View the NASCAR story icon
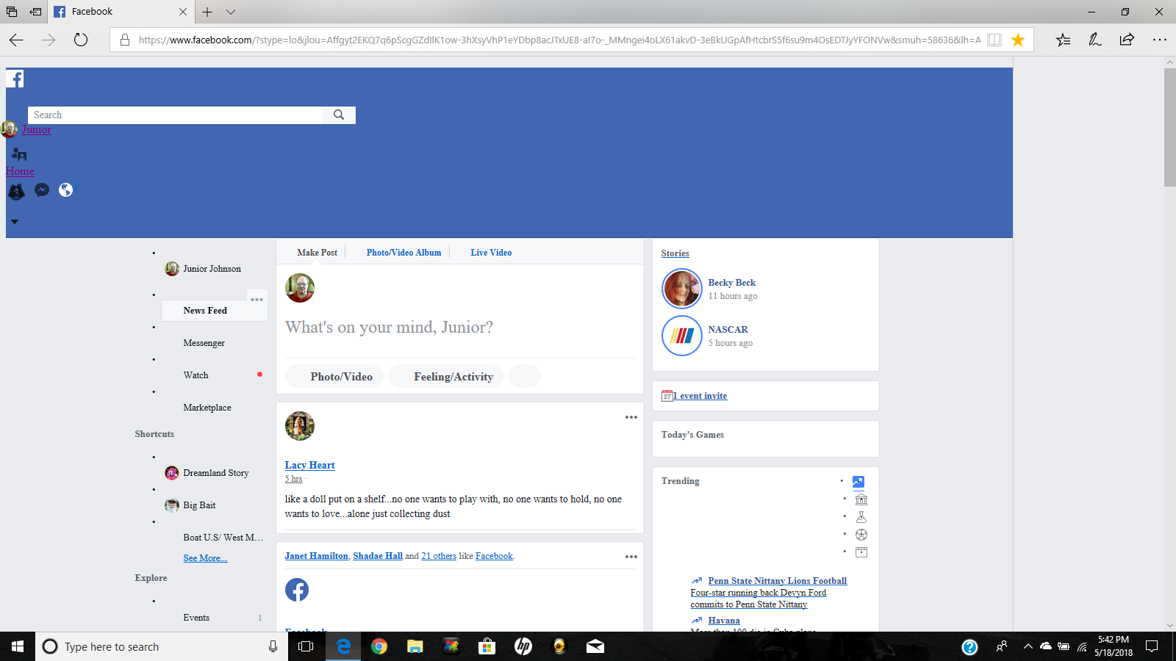Viewport: 1176px width, 661px height. tap(682, 336)
